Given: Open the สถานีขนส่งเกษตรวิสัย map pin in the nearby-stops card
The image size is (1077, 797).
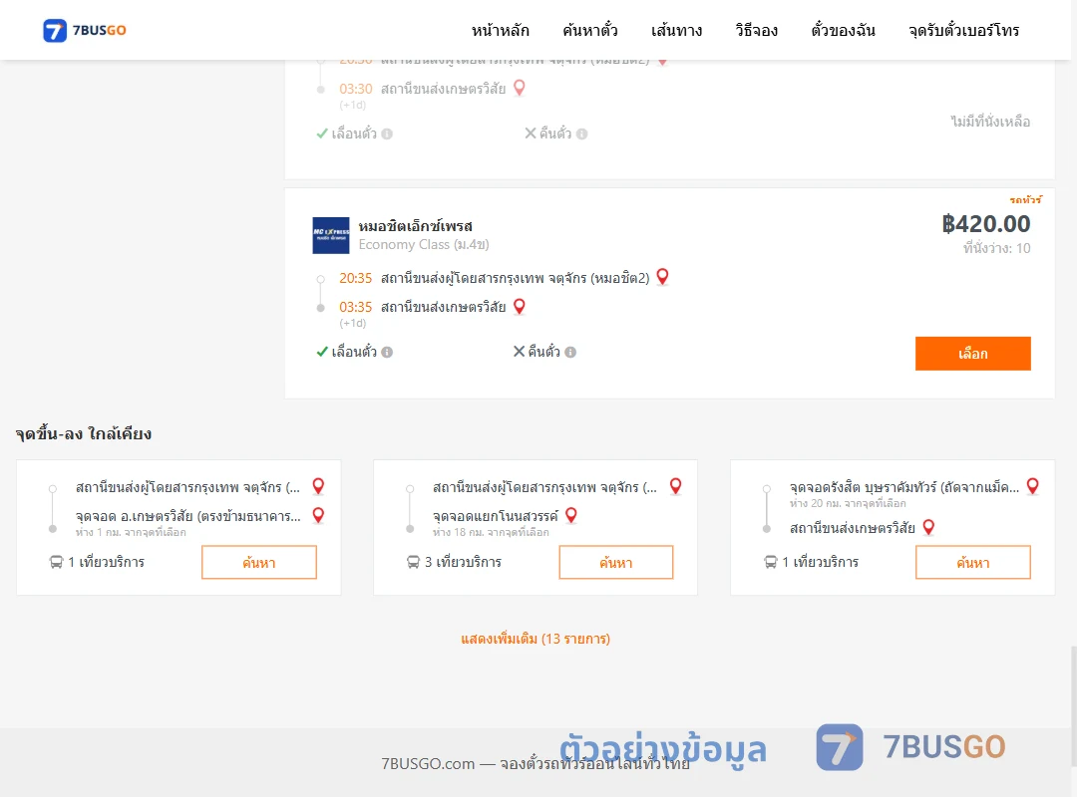Looking at the screenshot, I should 928,527.
